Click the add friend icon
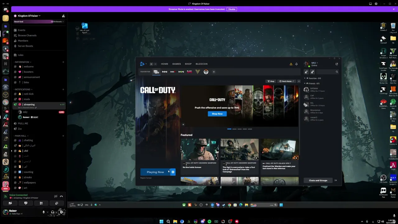The width and height of the screenshot is (398, 224). pyautogui.click(x=306, y=72)
